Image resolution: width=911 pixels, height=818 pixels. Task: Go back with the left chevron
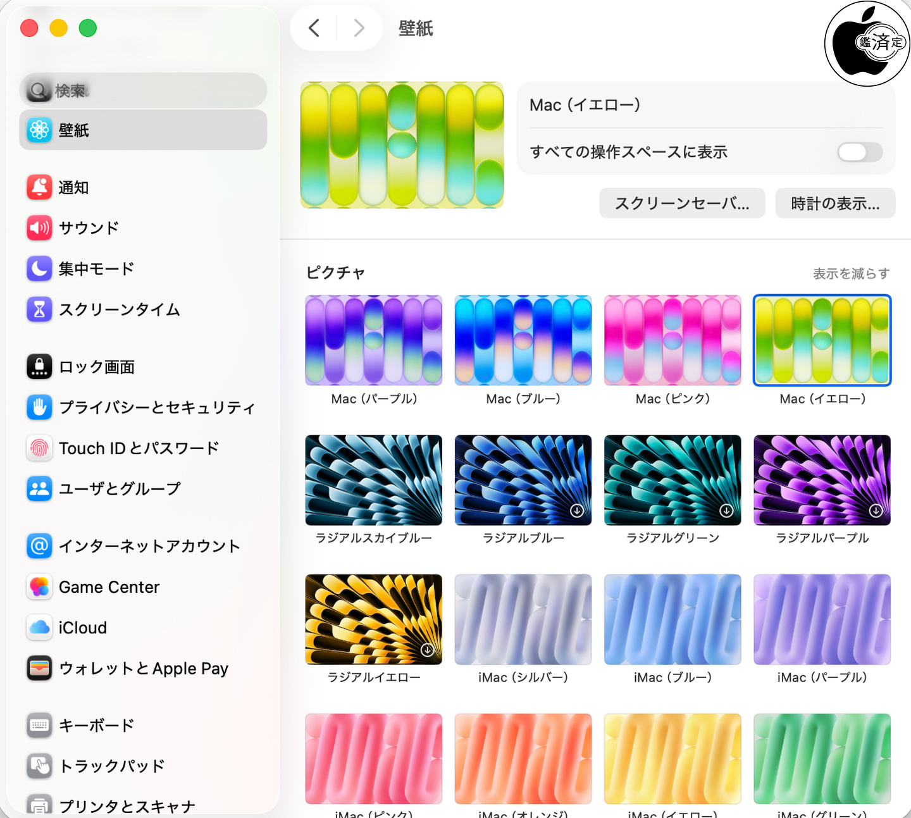click(314, 28)
